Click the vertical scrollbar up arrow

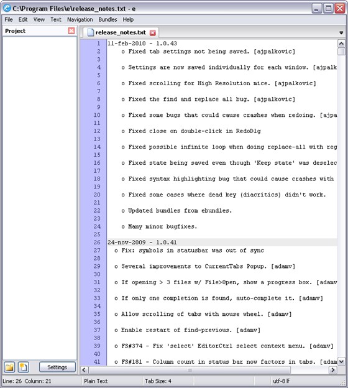(341, 44)
